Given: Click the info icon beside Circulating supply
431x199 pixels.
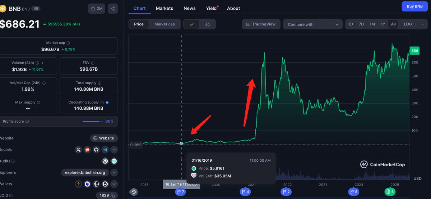Looking at the screenshot, I should [102, 103].
